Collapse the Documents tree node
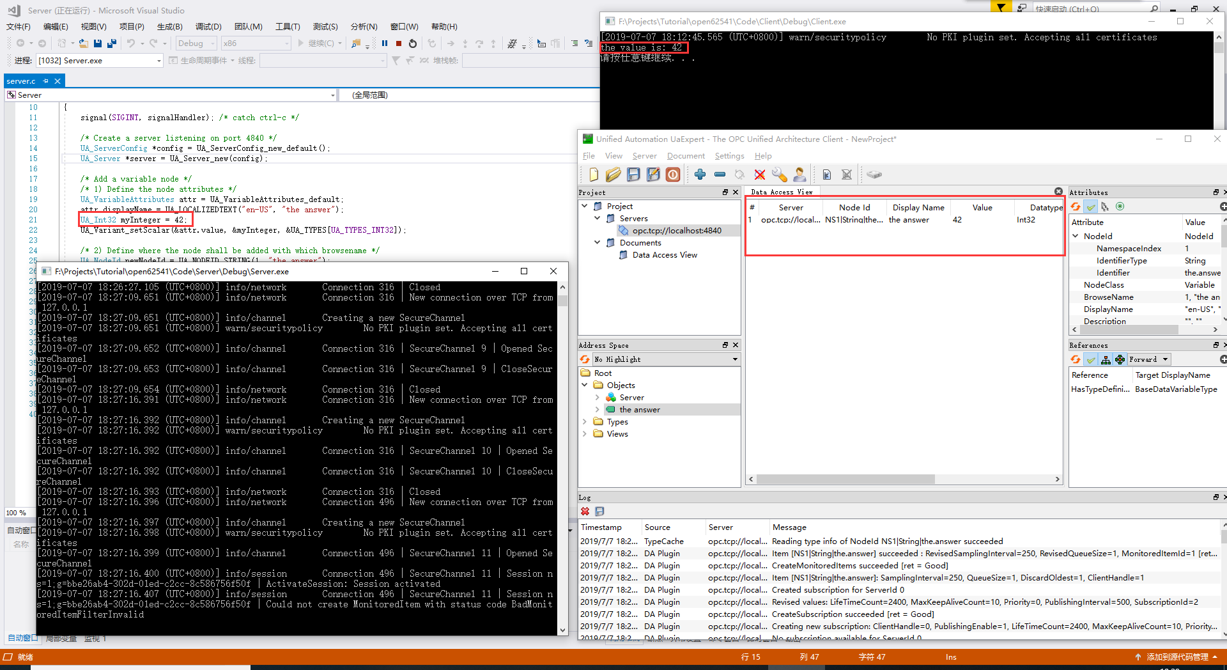Image resolution: width=1227 pixels, height=670 pixels. click(x=598, y=242)
